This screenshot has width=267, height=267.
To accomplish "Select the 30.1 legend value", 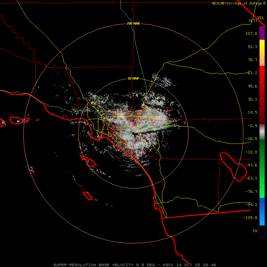I will (x=252, y=99).
